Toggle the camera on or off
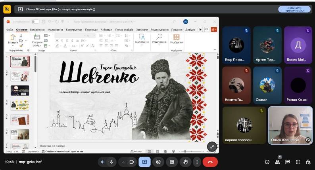 [x=132, y=162]
